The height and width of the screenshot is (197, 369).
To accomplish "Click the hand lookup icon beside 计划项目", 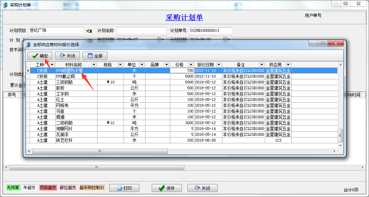I will [89, 31].
